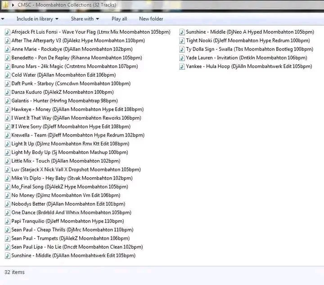Click the audio icon beside Mo_Final Song
The height and width of the screenshot is (285, 324).
coord(8,187)
